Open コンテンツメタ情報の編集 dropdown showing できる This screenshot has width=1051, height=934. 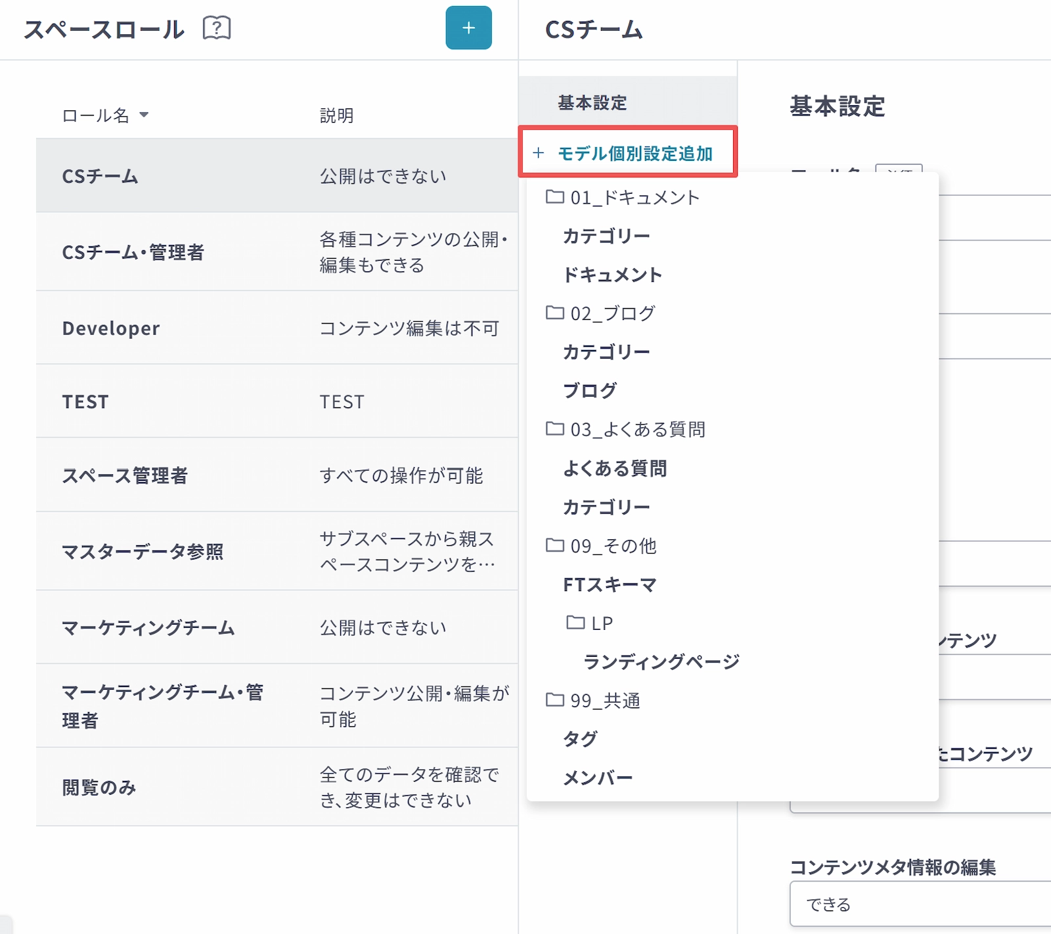pyautogui.click(x=920, y=904)
